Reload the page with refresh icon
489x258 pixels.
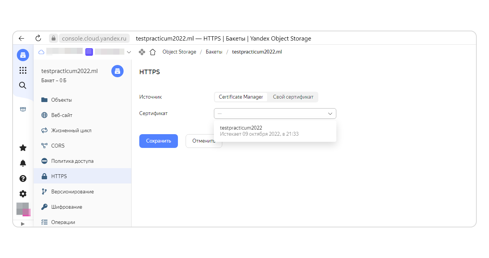coord(38,38)
